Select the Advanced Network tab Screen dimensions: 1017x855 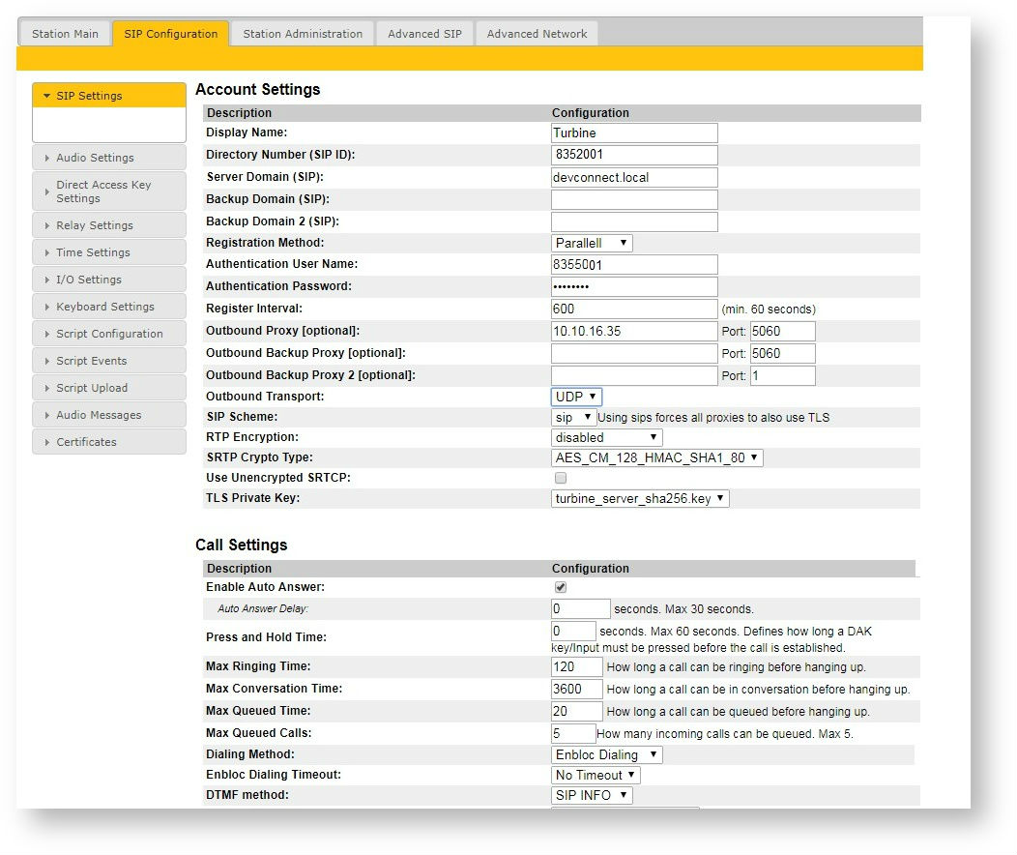coord(536,32)
